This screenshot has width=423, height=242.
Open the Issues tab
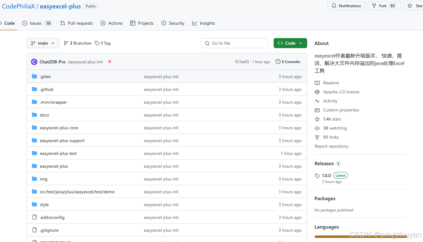(37, 23)
